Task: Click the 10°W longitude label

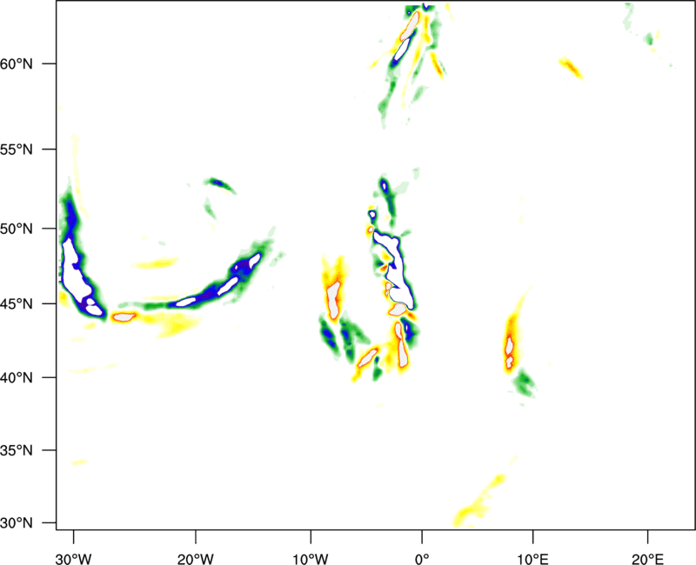Action: pos(311,559)
